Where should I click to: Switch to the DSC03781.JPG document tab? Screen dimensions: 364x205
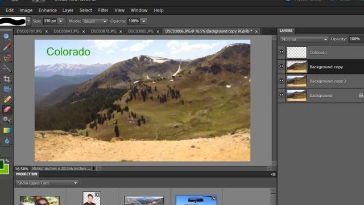click(29, 31)
